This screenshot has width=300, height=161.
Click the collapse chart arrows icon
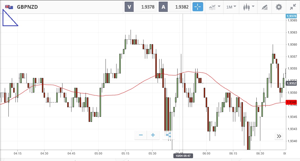293,7
